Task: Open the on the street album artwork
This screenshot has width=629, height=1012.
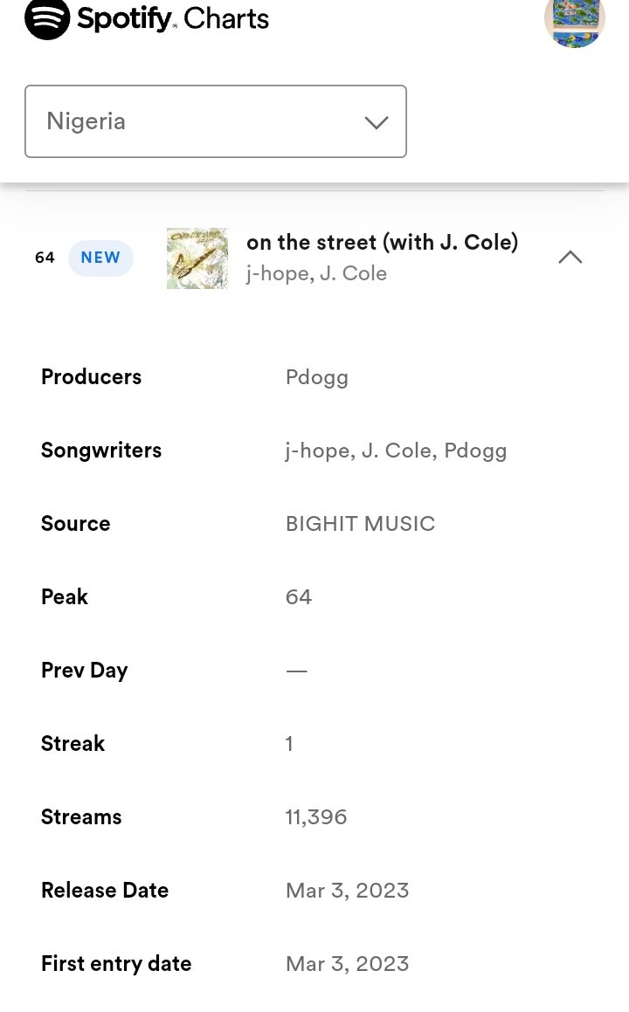Action: (197, 258)
